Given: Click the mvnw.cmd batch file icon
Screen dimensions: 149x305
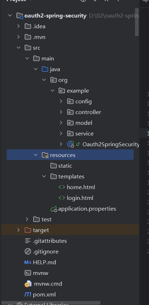Looking at the screenshot, I should [28, 284].
